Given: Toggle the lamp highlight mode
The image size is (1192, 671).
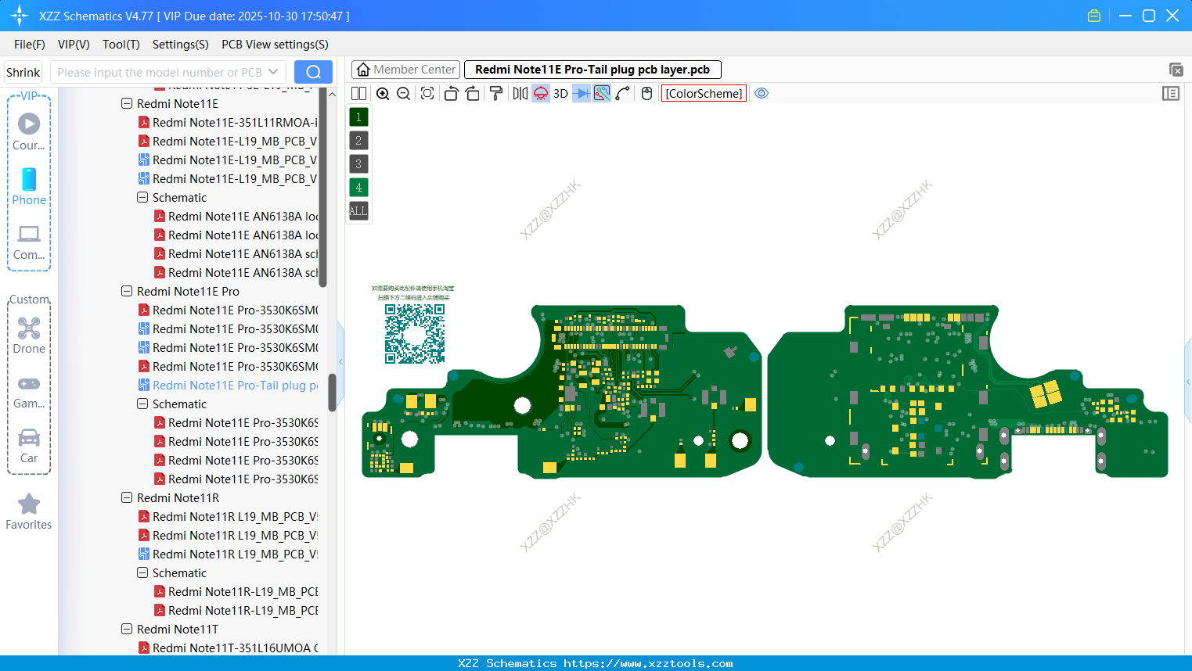Looking at the screenshot, I should 540,93.
